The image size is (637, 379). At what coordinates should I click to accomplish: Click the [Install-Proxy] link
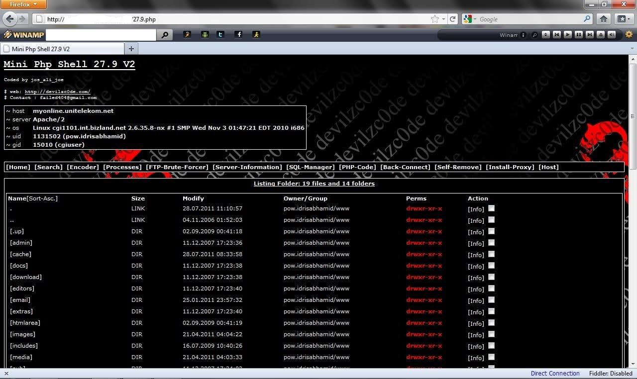coord(510,167)
